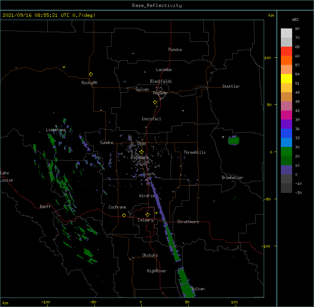
Task: Select the Okotoks label
Action: pos(150,255)
